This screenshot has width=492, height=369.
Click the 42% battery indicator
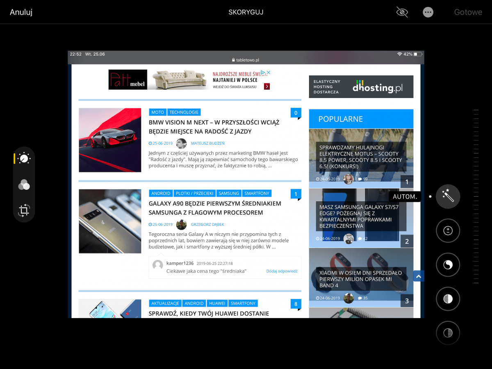click(413, 54)
